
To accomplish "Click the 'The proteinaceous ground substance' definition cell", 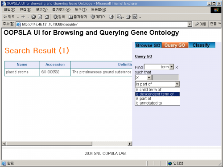I will pos(102,72).
